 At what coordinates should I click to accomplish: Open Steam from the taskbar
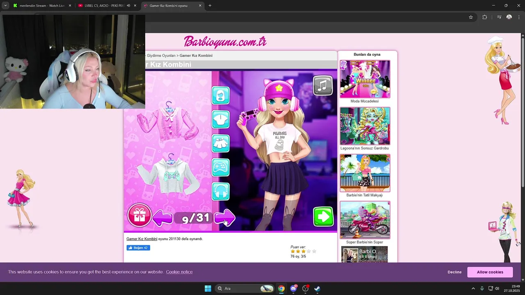coord(317,288)
